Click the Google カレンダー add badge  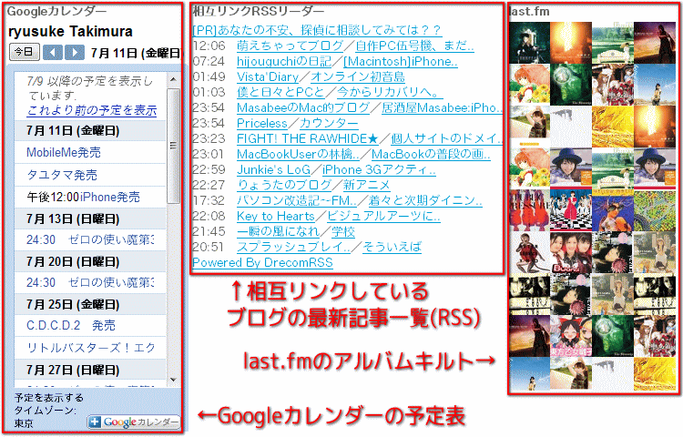tap(133, 422)
